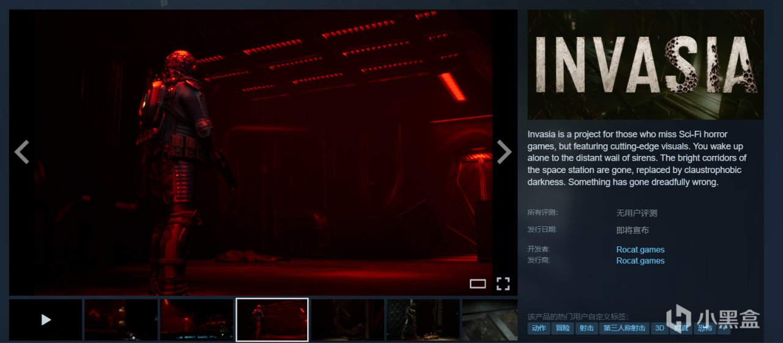The height and width of the screenshot is (343, 783).
Task: Click the Invasia game description paragraph
Action: coord(637,158)
